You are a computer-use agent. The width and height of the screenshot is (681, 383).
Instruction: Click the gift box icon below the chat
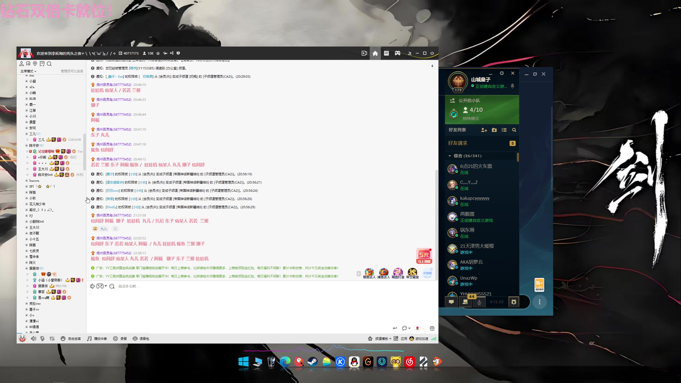coord(432,328)
